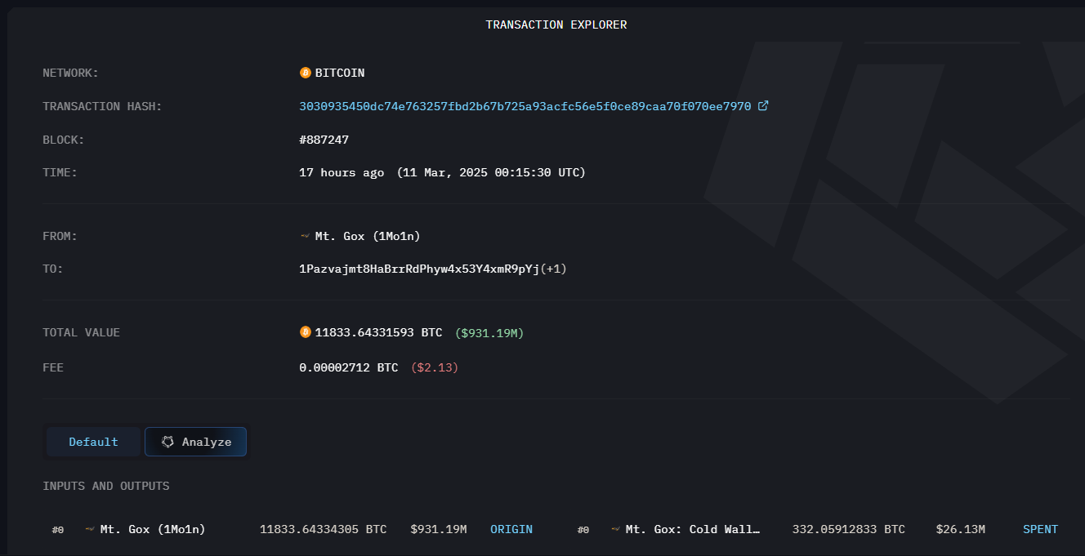Open recipient address 1Pazvajmt8HaBrrRdPhyw4x53Y4xmR9pYj

coord(420,269)
